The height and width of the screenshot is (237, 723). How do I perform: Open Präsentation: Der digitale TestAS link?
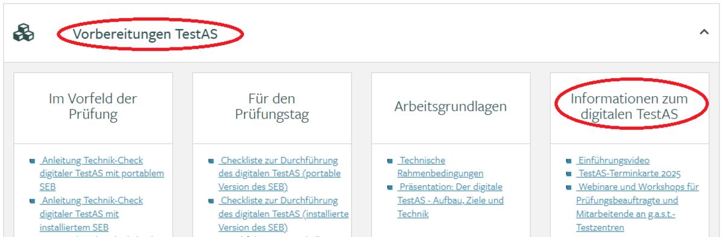(x=451, y=200)
